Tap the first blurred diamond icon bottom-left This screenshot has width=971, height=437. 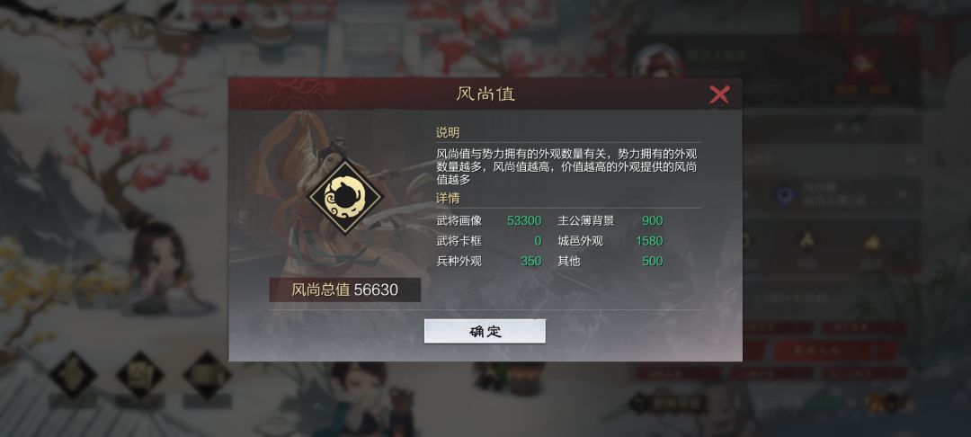click(73, 375)
